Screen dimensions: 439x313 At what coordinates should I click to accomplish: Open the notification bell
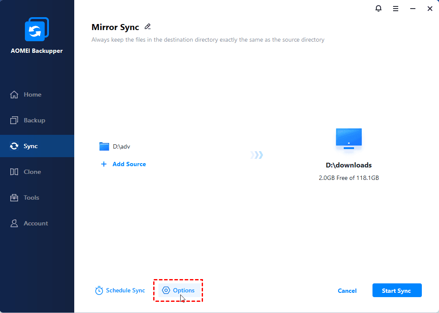click(x=378, y=8)
